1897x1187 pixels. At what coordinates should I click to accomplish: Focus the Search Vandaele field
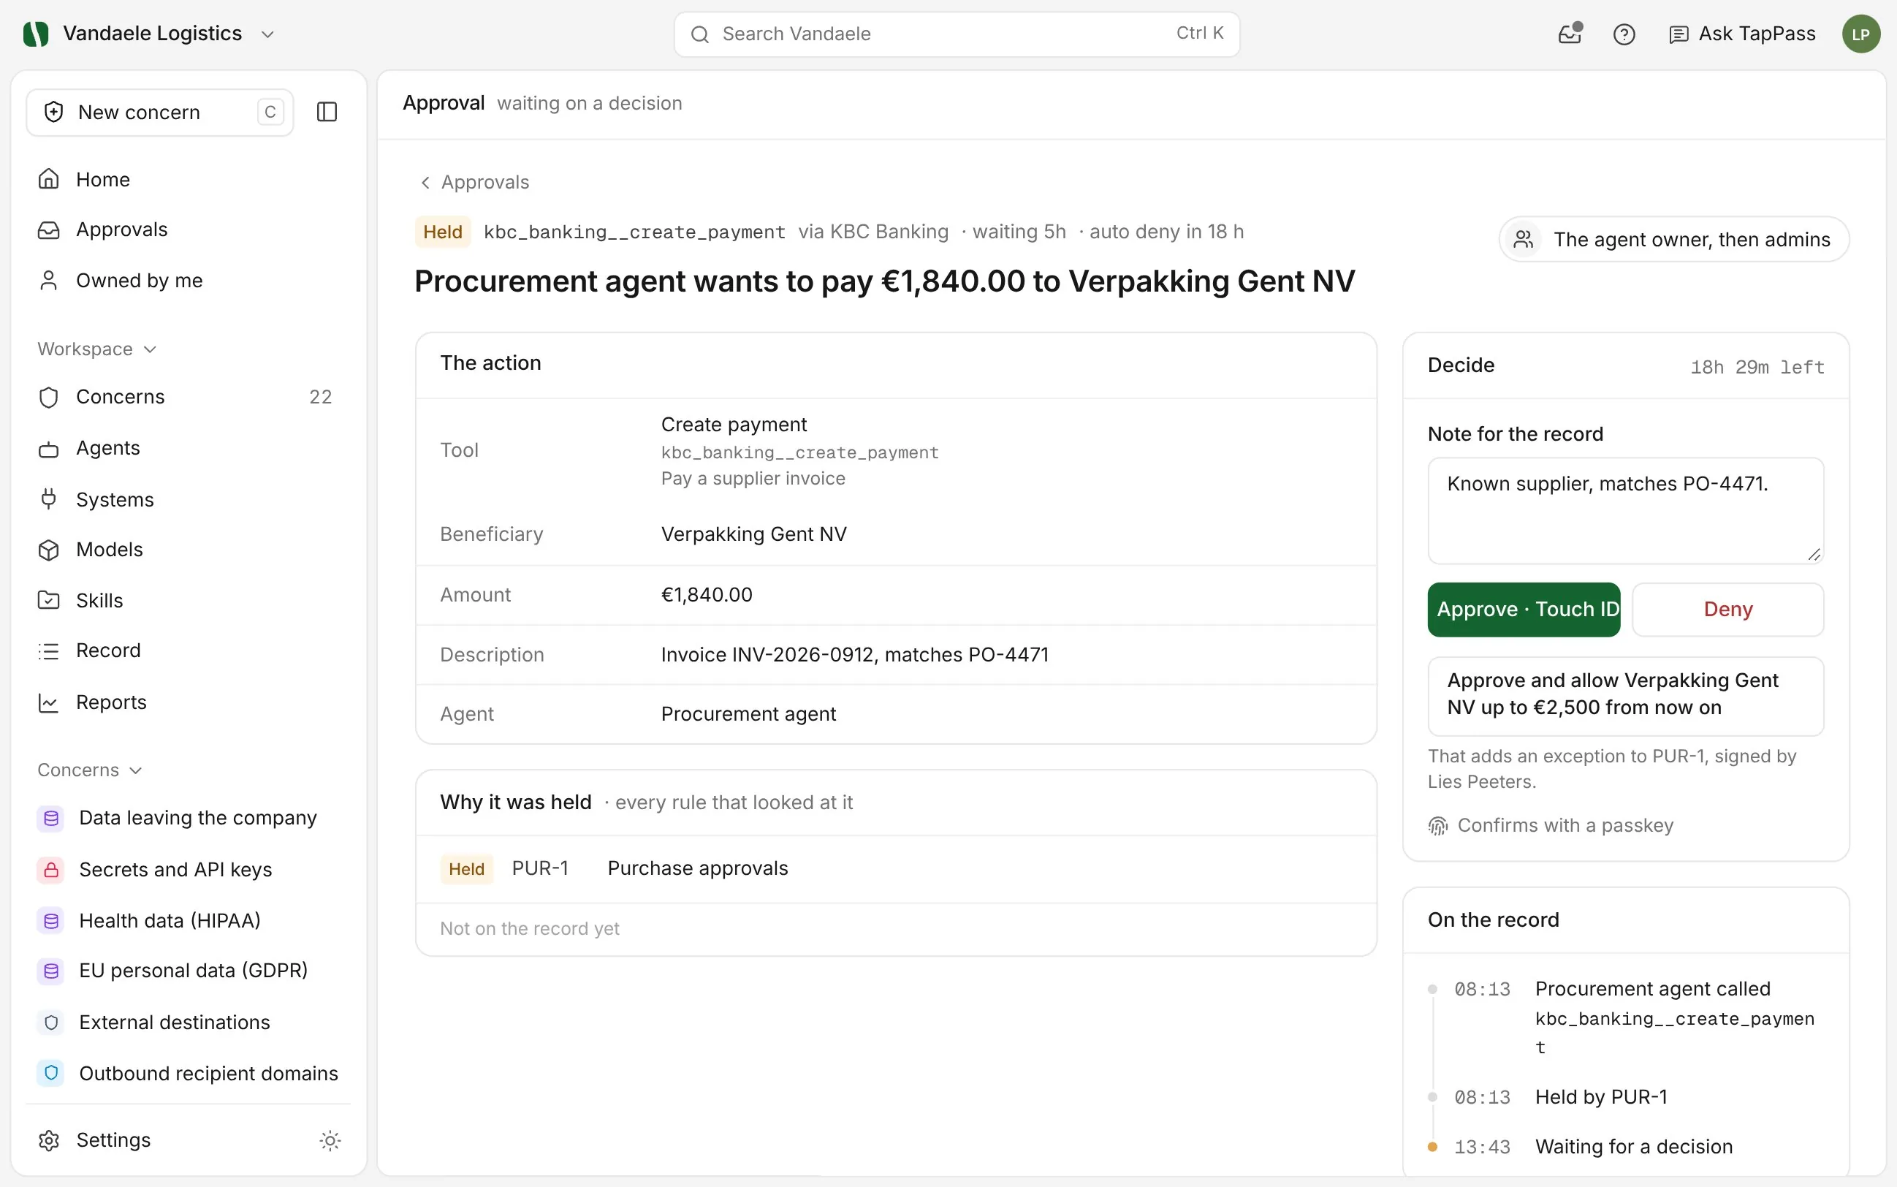957,34
